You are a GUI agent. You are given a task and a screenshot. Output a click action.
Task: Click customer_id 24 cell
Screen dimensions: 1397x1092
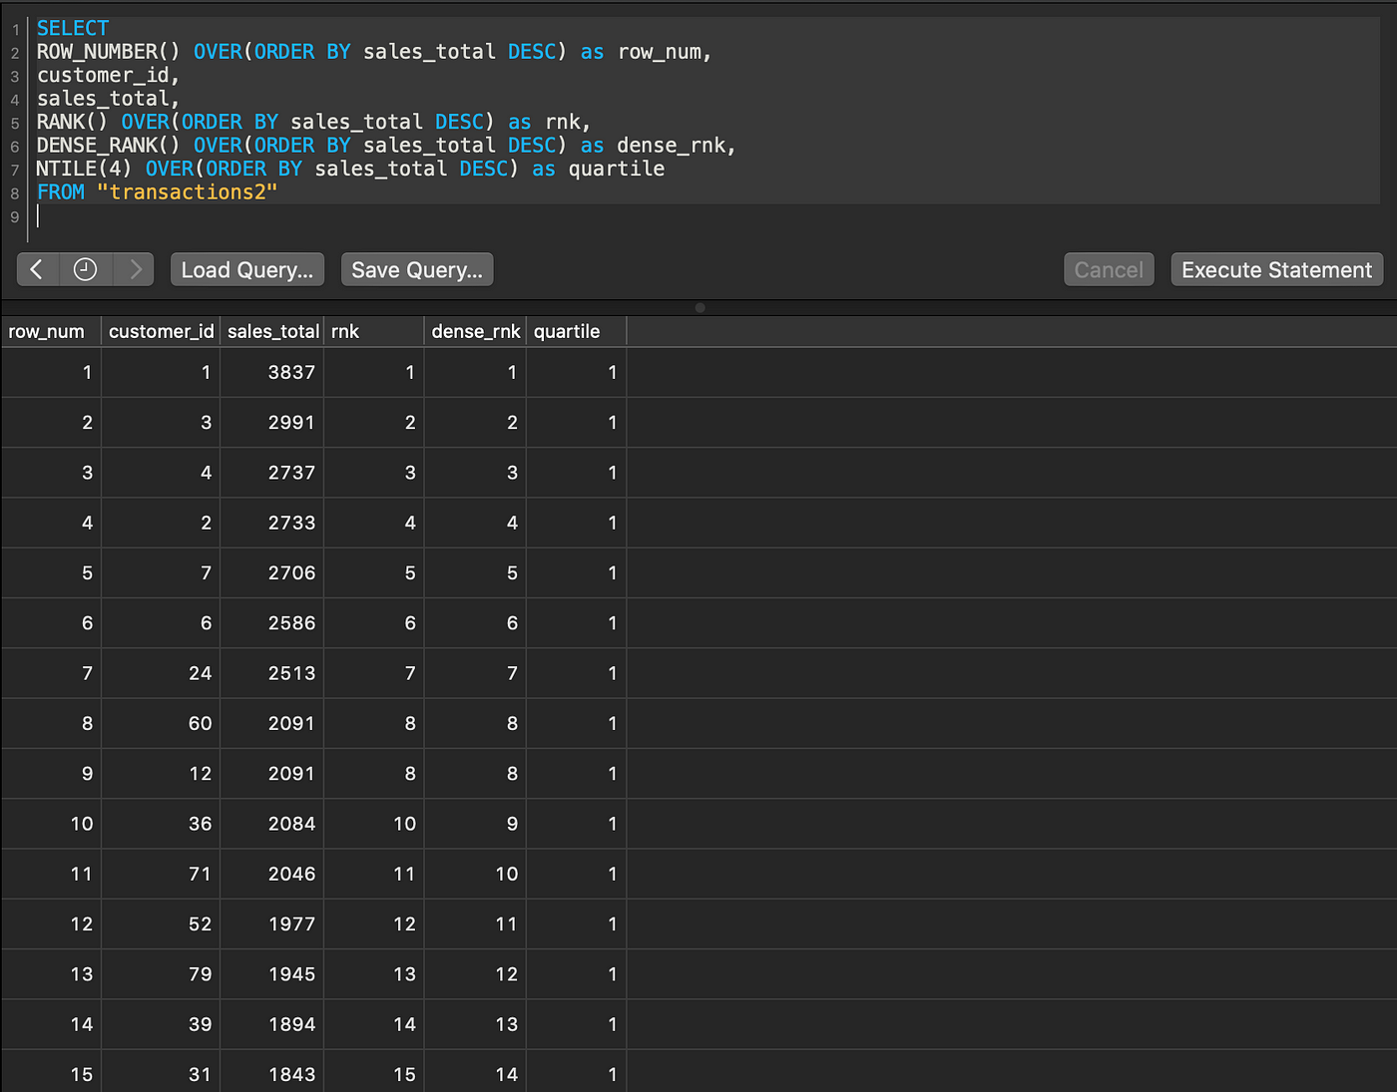[161, 673]
